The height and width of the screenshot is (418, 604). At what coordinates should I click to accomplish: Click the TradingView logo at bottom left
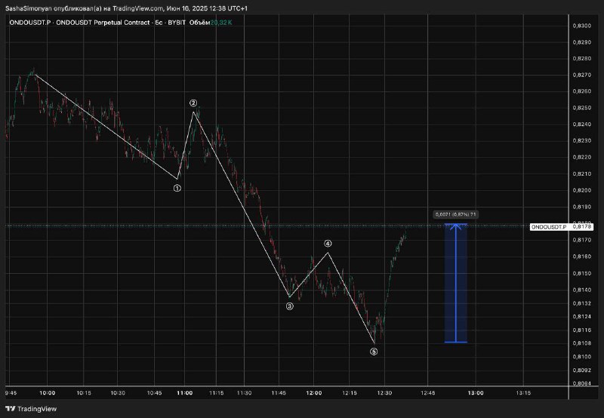point(31,409)
